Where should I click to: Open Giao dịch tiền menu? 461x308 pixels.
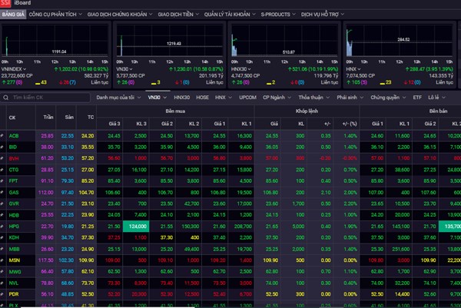pos(178,14)
